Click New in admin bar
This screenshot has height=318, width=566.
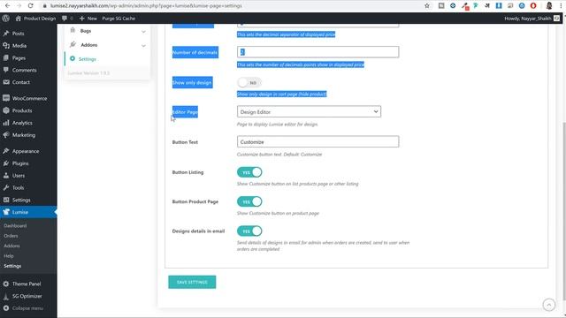coord(88,18)
